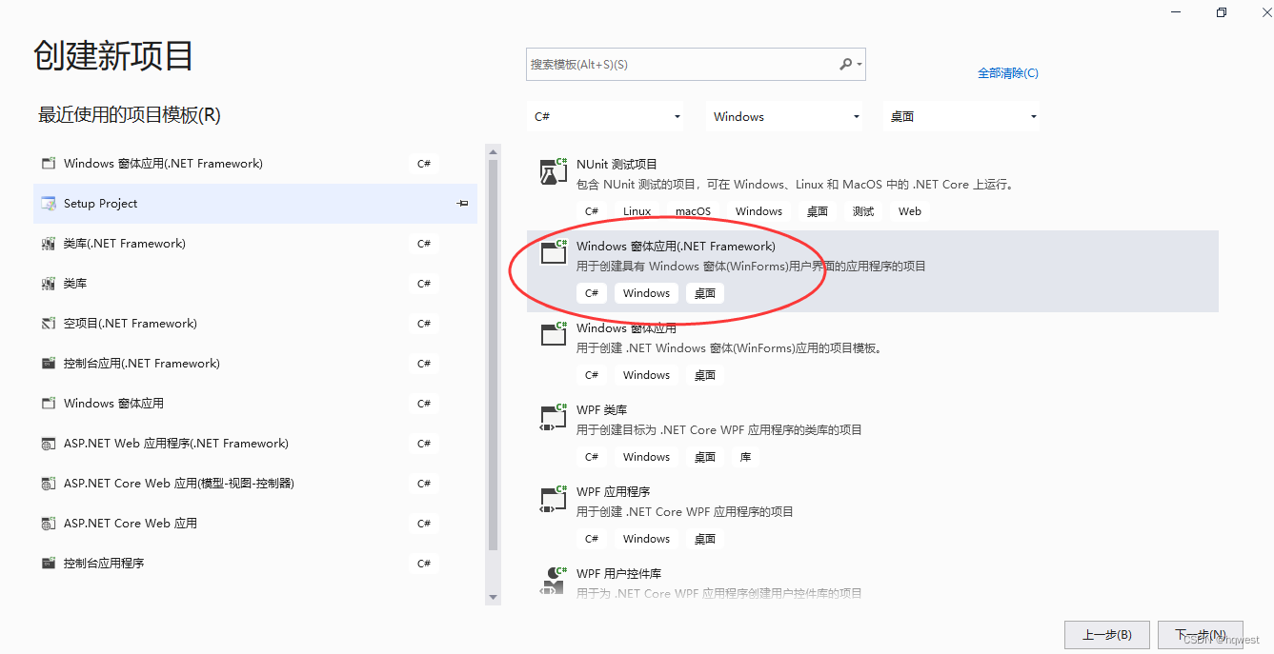Click the ASP.NET Core Web 应用(模型-视图-控制器) icon

49,484
